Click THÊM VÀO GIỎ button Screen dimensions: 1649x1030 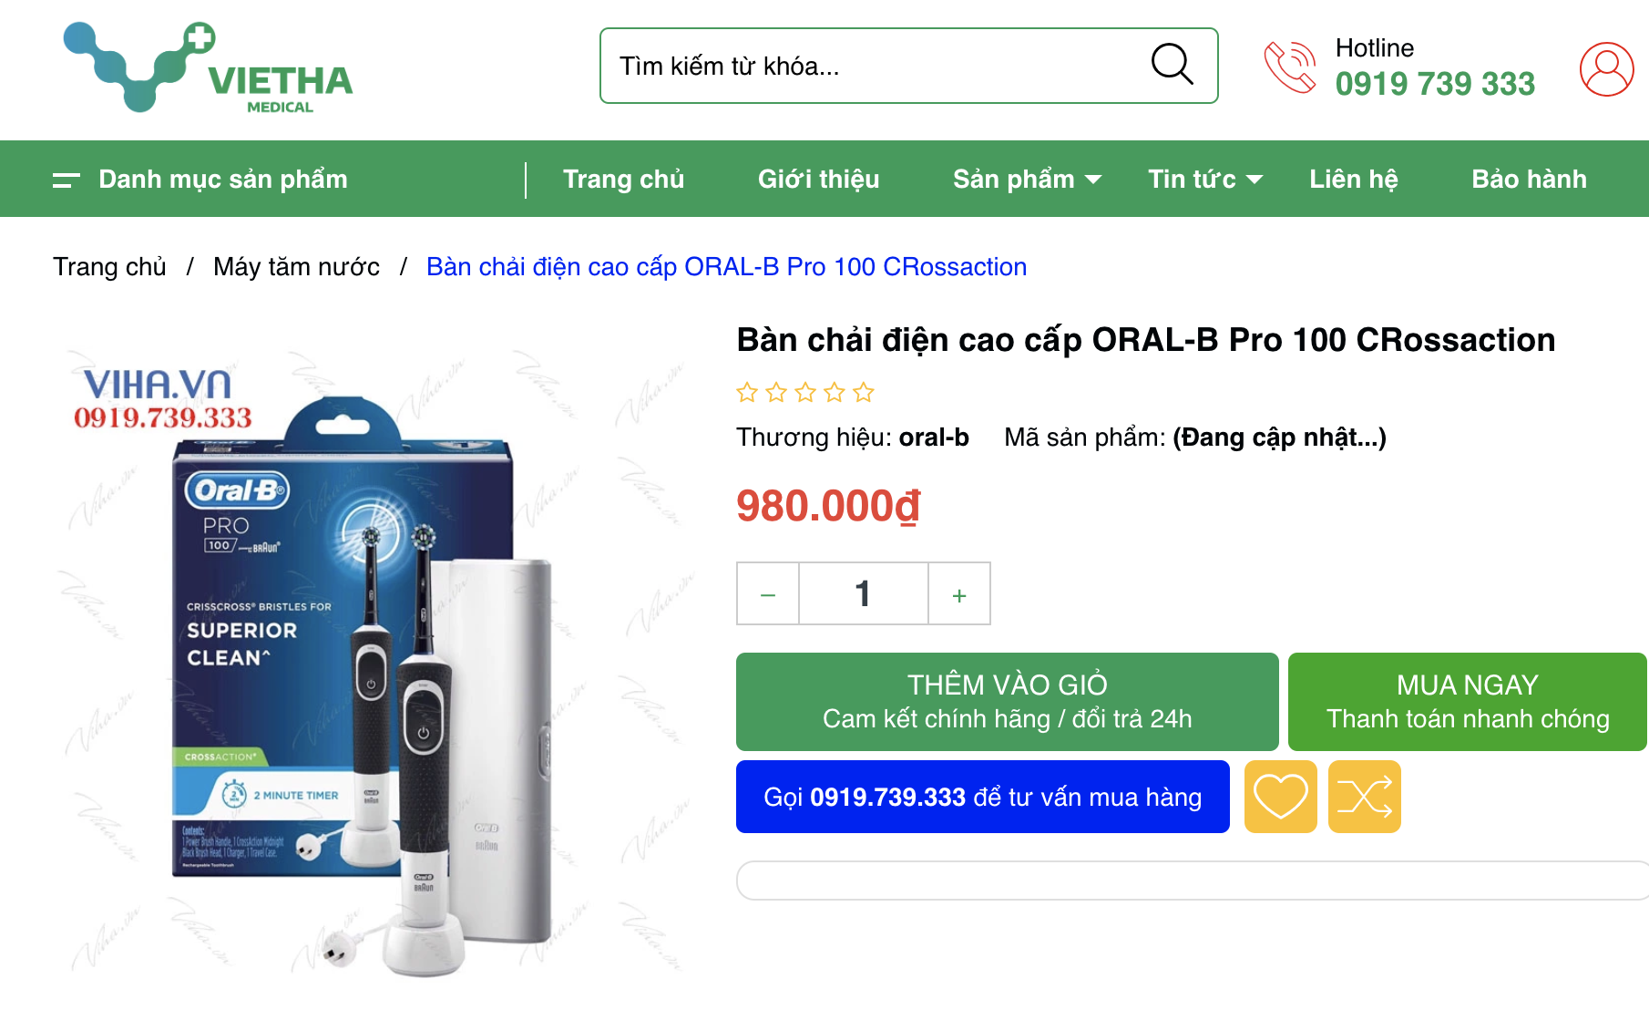point(1007,702)
